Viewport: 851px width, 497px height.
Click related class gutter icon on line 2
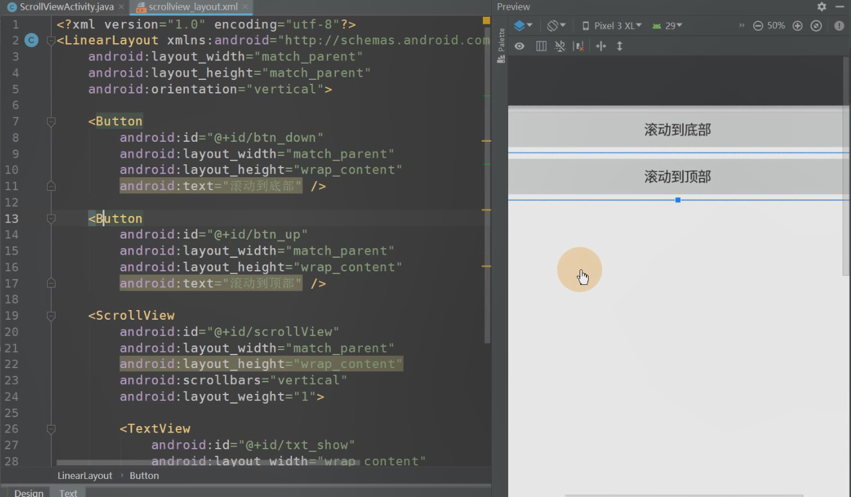[x=32, y=41]
